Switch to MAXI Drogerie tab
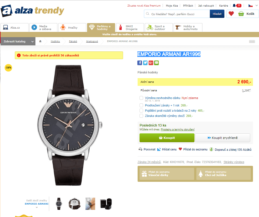Image resolution: width=259 pixels, height=217 pixels. (130, 28)
